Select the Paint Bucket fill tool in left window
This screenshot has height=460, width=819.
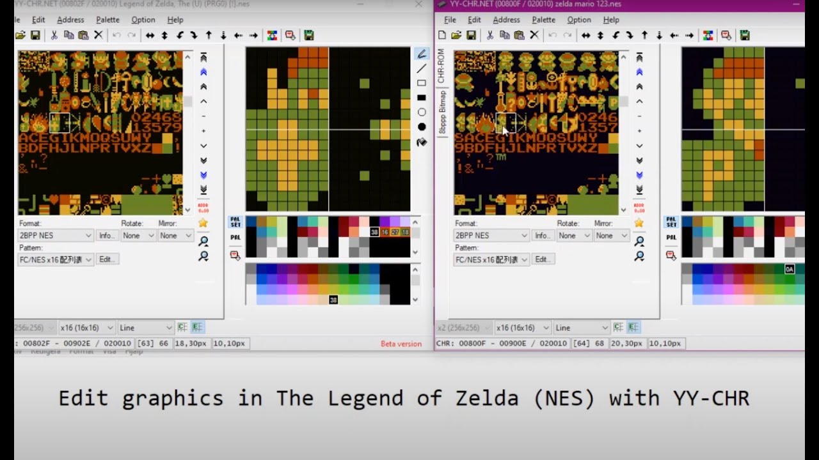pos(422,142)
